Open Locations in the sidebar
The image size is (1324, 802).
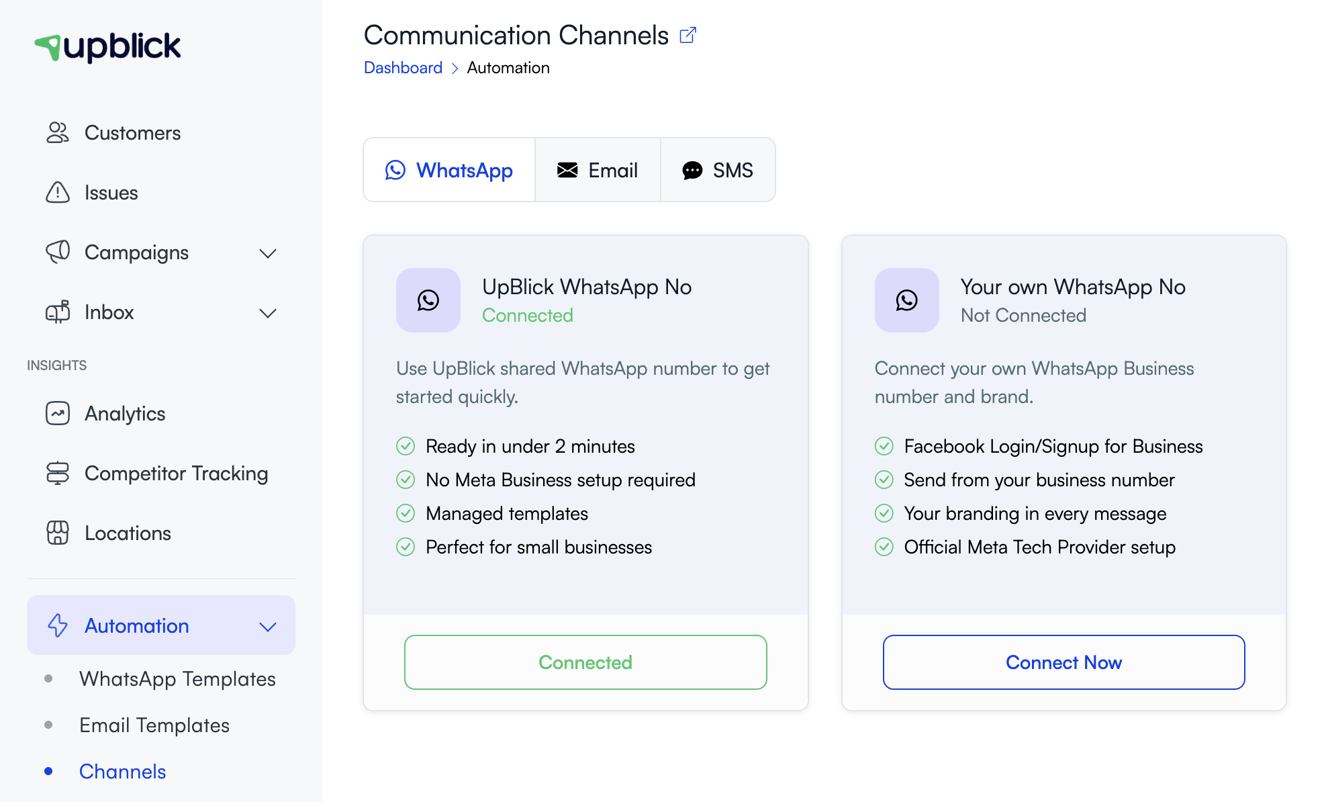(161, 533)
